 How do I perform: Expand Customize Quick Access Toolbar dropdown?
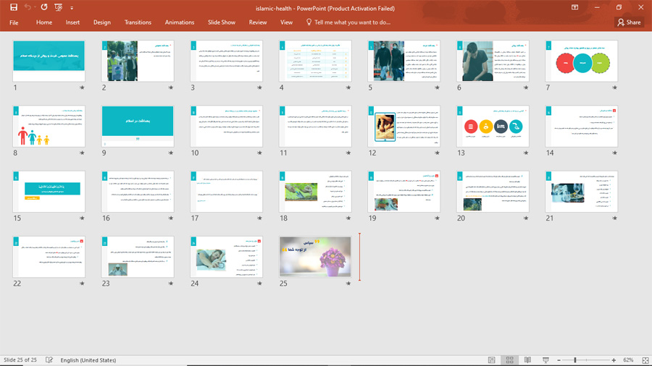point(70,7)
